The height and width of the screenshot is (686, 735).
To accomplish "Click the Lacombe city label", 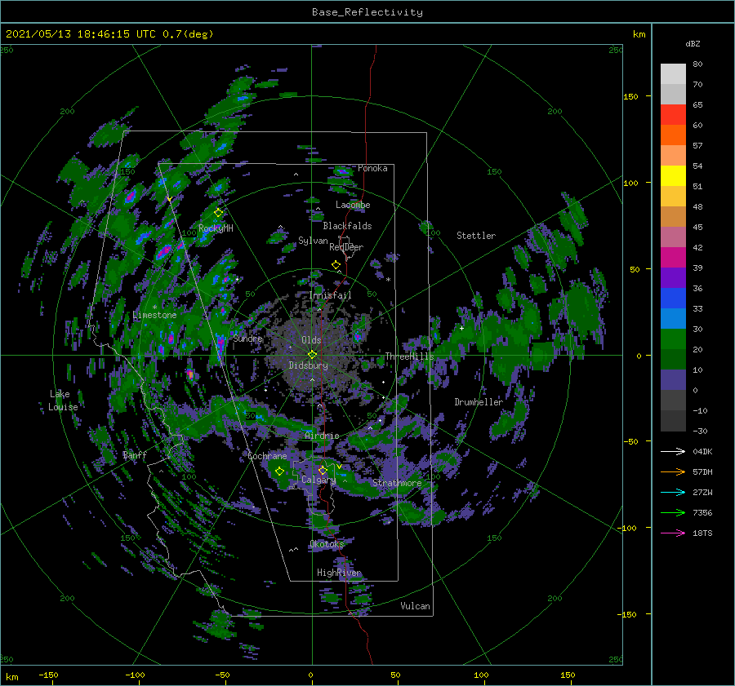I will 353,205.
